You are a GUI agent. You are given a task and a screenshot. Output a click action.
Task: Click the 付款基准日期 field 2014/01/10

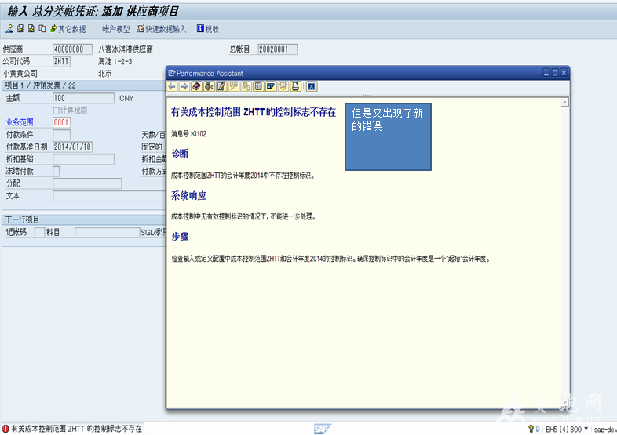(x=72, y=147)
